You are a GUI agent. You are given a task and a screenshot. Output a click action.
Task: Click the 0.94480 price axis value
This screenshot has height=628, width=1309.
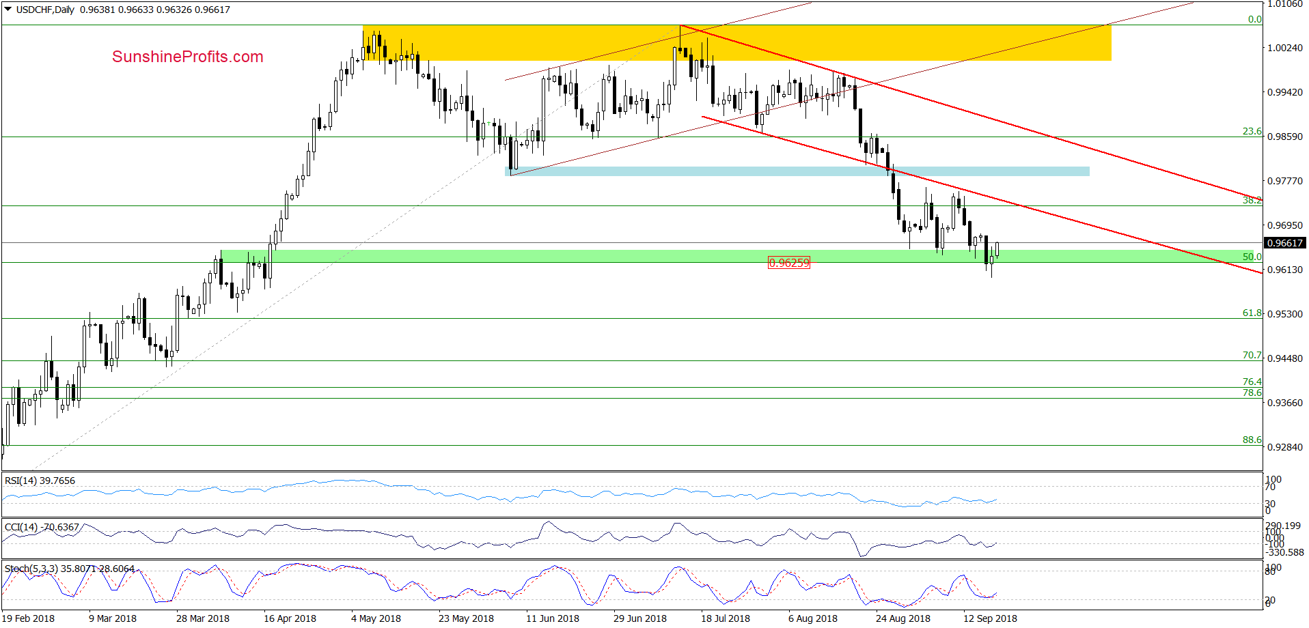click(1284, 358)
